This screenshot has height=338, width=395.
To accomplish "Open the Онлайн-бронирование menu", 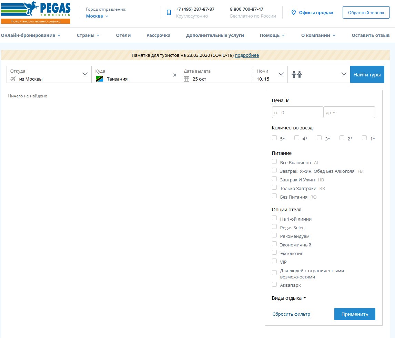I will [30, 35].
